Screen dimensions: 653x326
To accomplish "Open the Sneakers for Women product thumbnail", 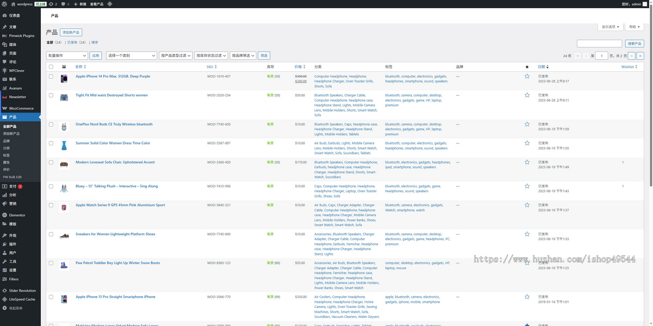I will (64, 236).
